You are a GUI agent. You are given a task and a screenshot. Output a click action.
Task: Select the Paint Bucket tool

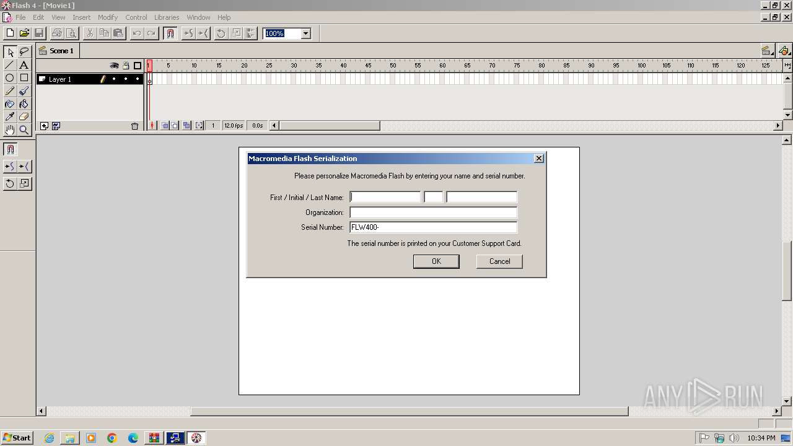tap(24, 104)
